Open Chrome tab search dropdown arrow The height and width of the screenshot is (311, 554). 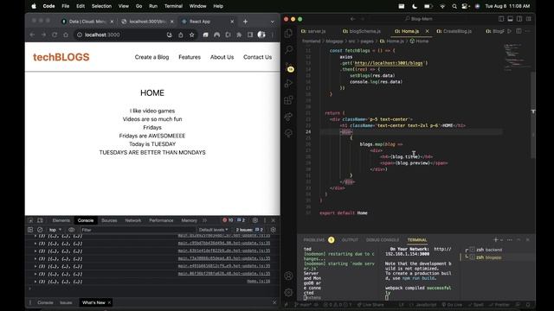(273, 22)
